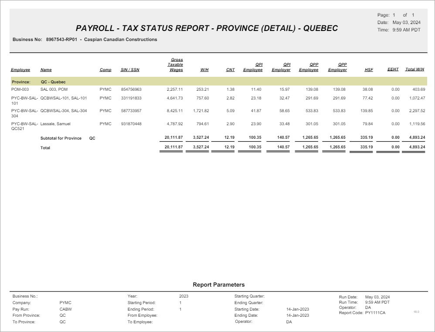Click total withholding value 2,297.52
Screen dimensions: 435x332
[417, 111]
